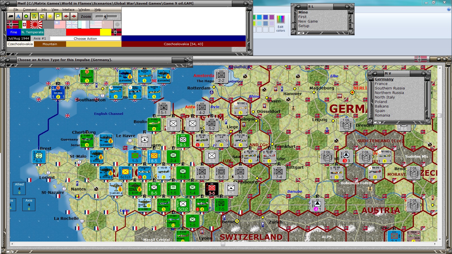Click the yellow sun weather toolbar icon
Viewport: 452px width, 254px height.
(50, 16)
